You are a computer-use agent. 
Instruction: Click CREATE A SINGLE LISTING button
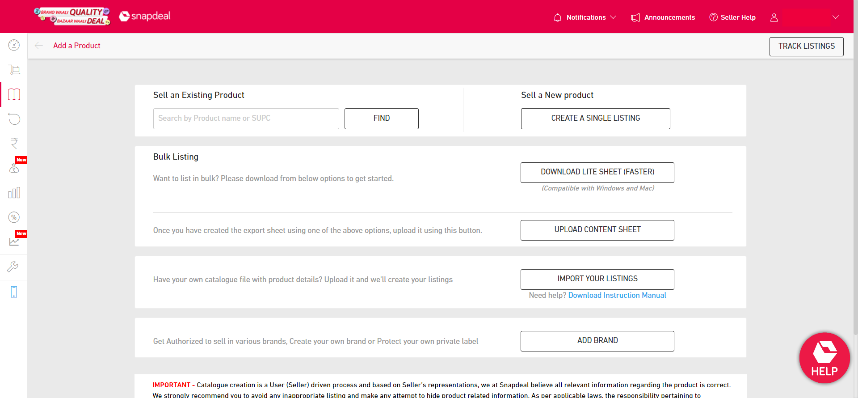[596, 119]
